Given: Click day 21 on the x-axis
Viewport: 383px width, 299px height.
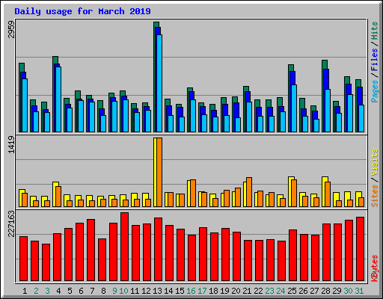Looking at the screenshot, I should (x=247, y=291).
